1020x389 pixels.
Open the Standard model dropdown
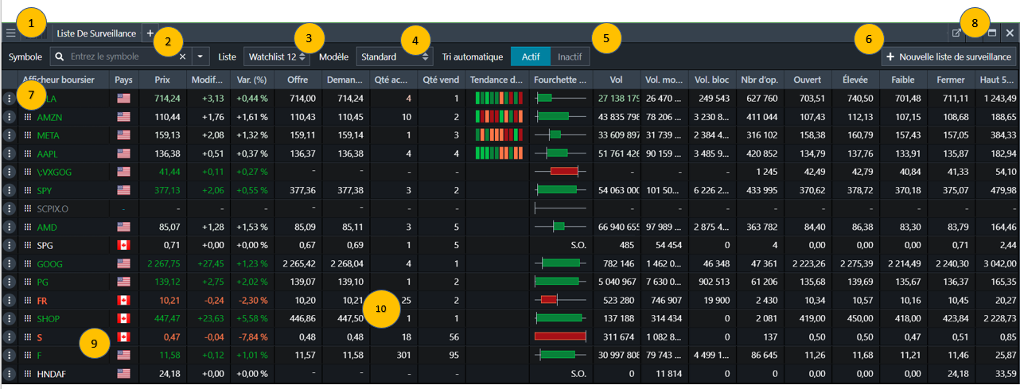pyautogui.click(x=394, y=57)
